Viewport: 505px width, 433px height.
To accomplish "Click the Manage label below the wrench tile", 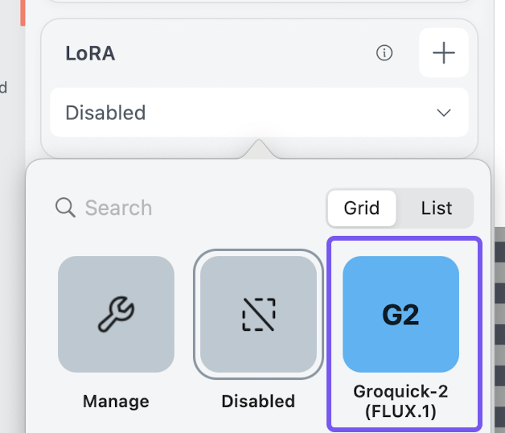I will click(116, 401).
